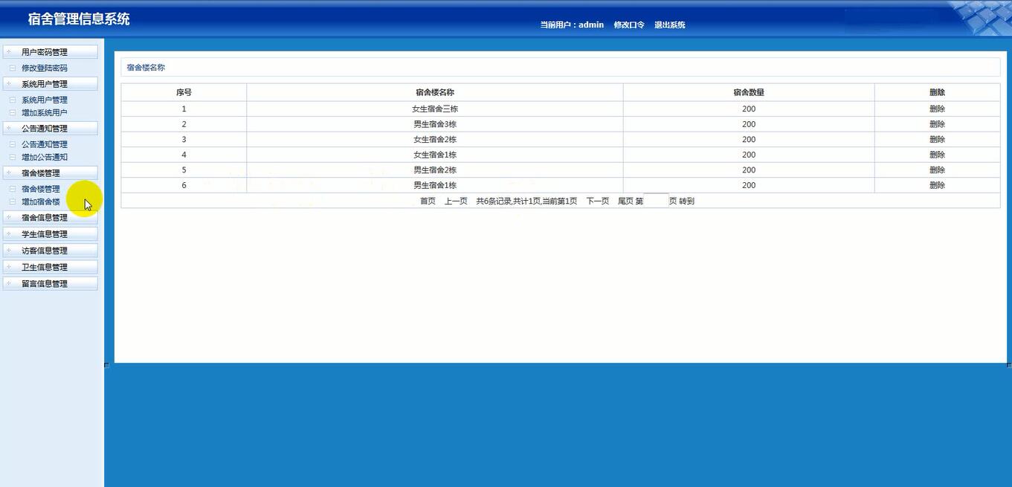1012x487 pixels.
Task: Delete the 男生宿舍1栋 row
Action: 937,185
